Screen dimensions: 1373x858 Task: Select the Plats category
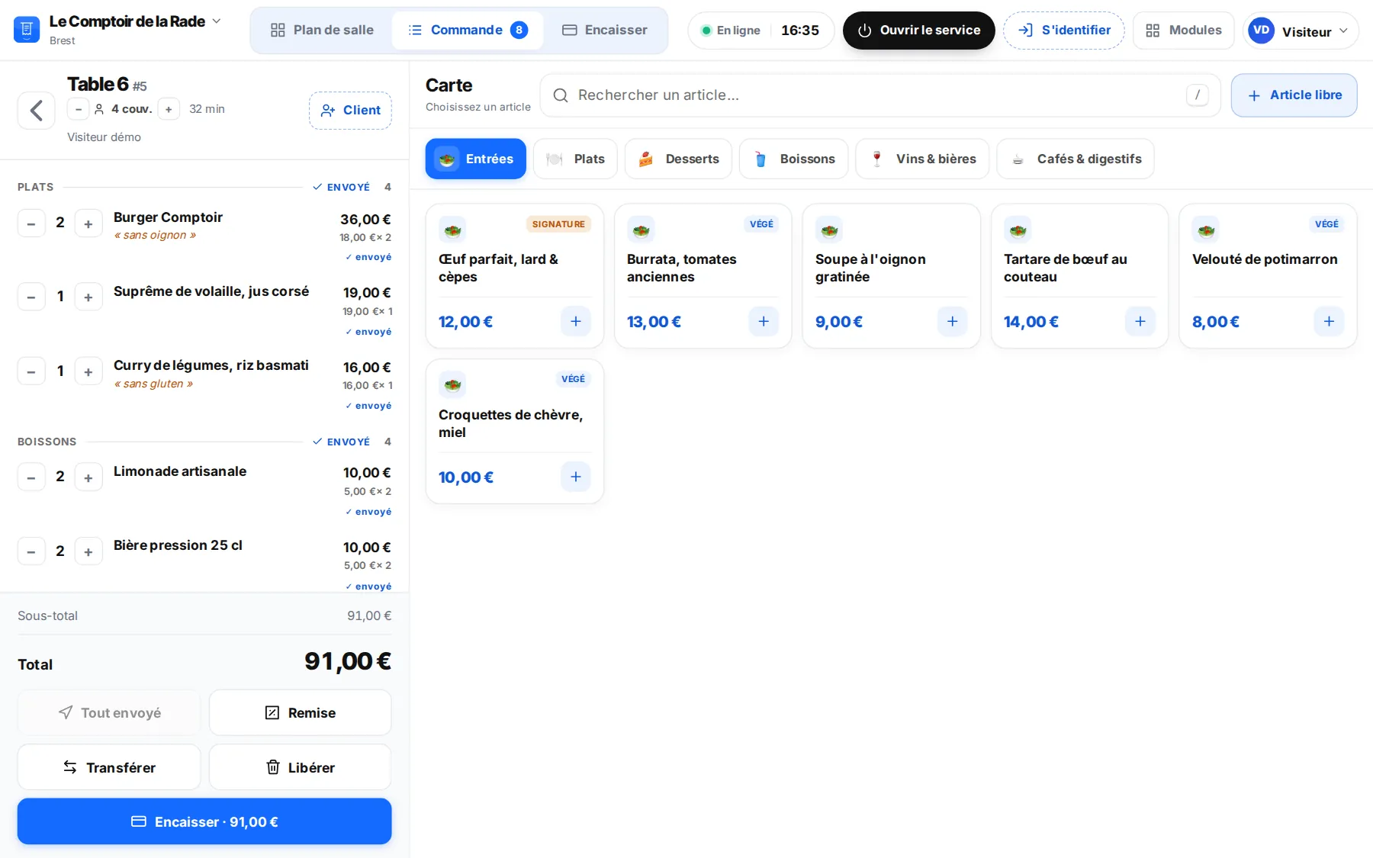pyautogui.click(x=575, y=159)
